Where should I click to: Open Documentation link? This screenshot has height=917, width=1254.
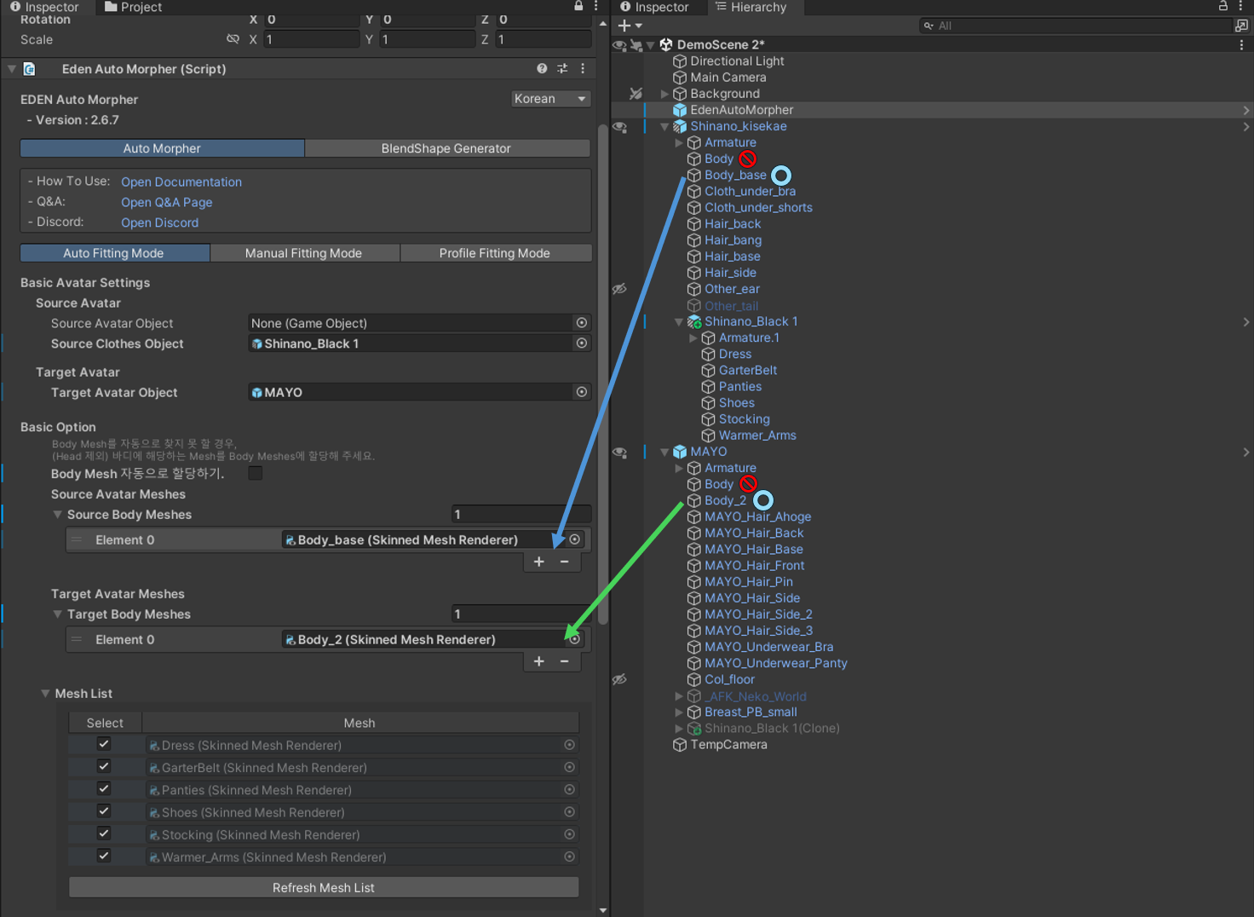(181, 182)
